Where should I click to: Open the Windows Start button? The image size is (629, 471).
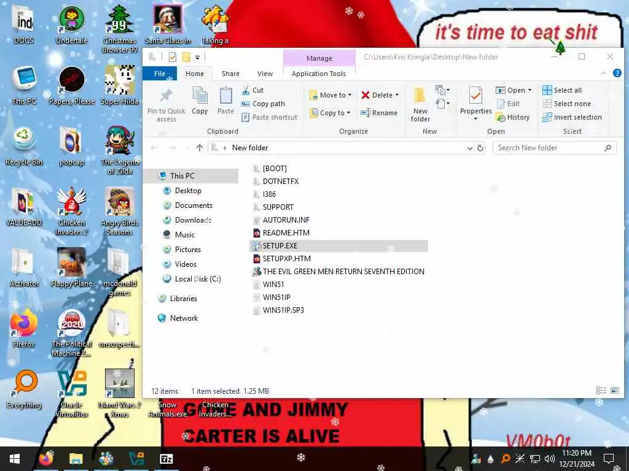[15, 459]
